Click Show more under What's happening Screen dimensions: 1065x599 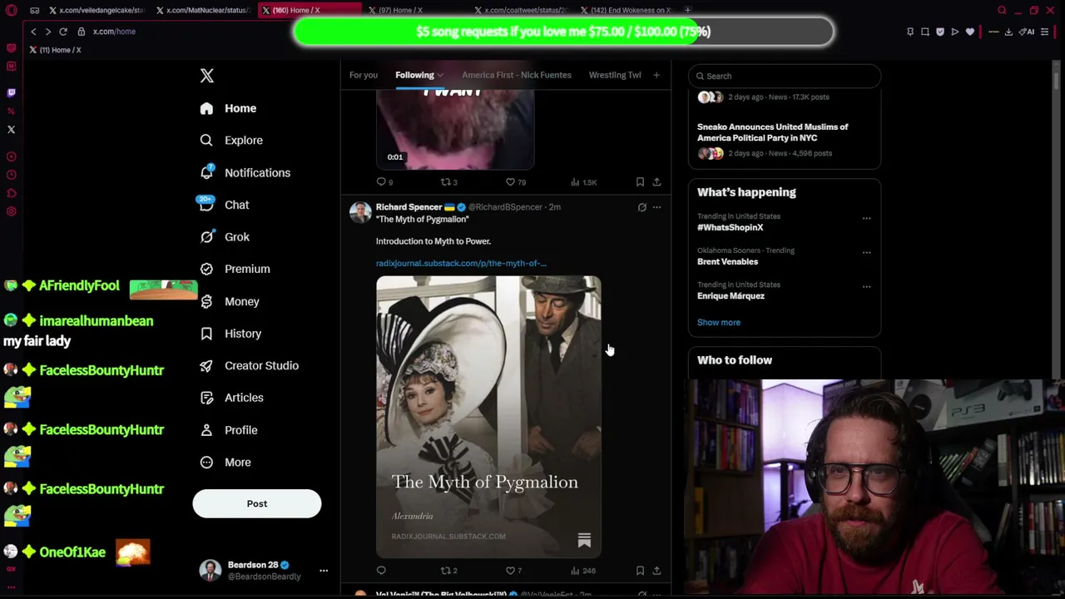coord(719,322)
